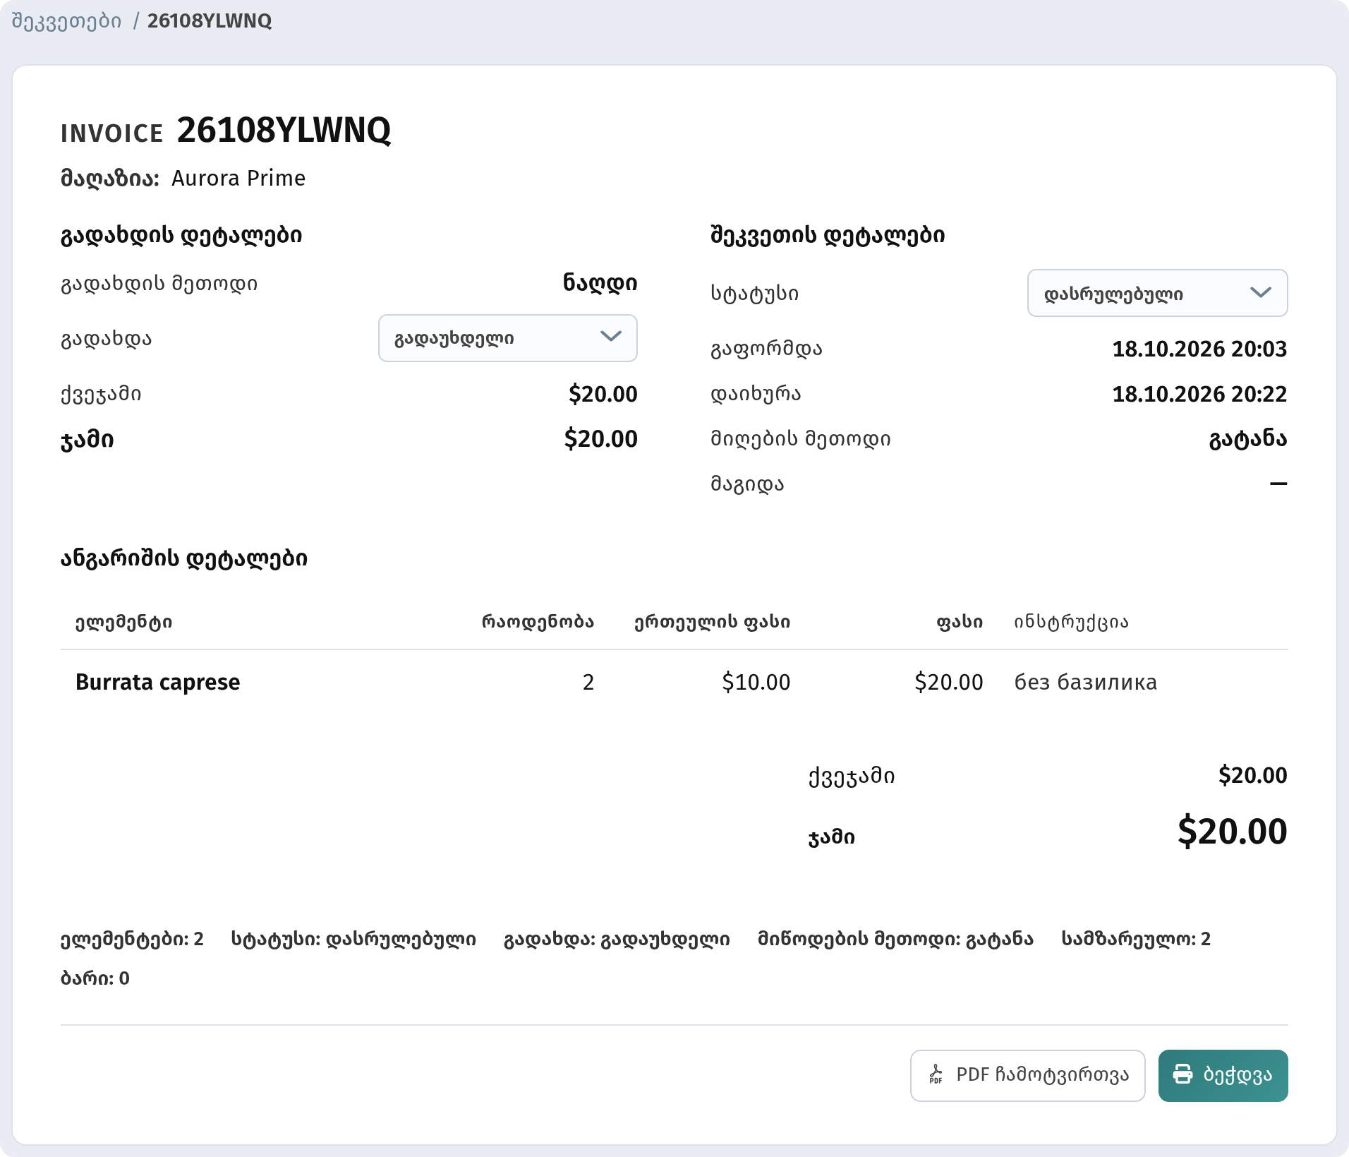Click the გადახდის დეტალები section heading
This screenshot has height=1157, width=1349.
click(181, 235)
